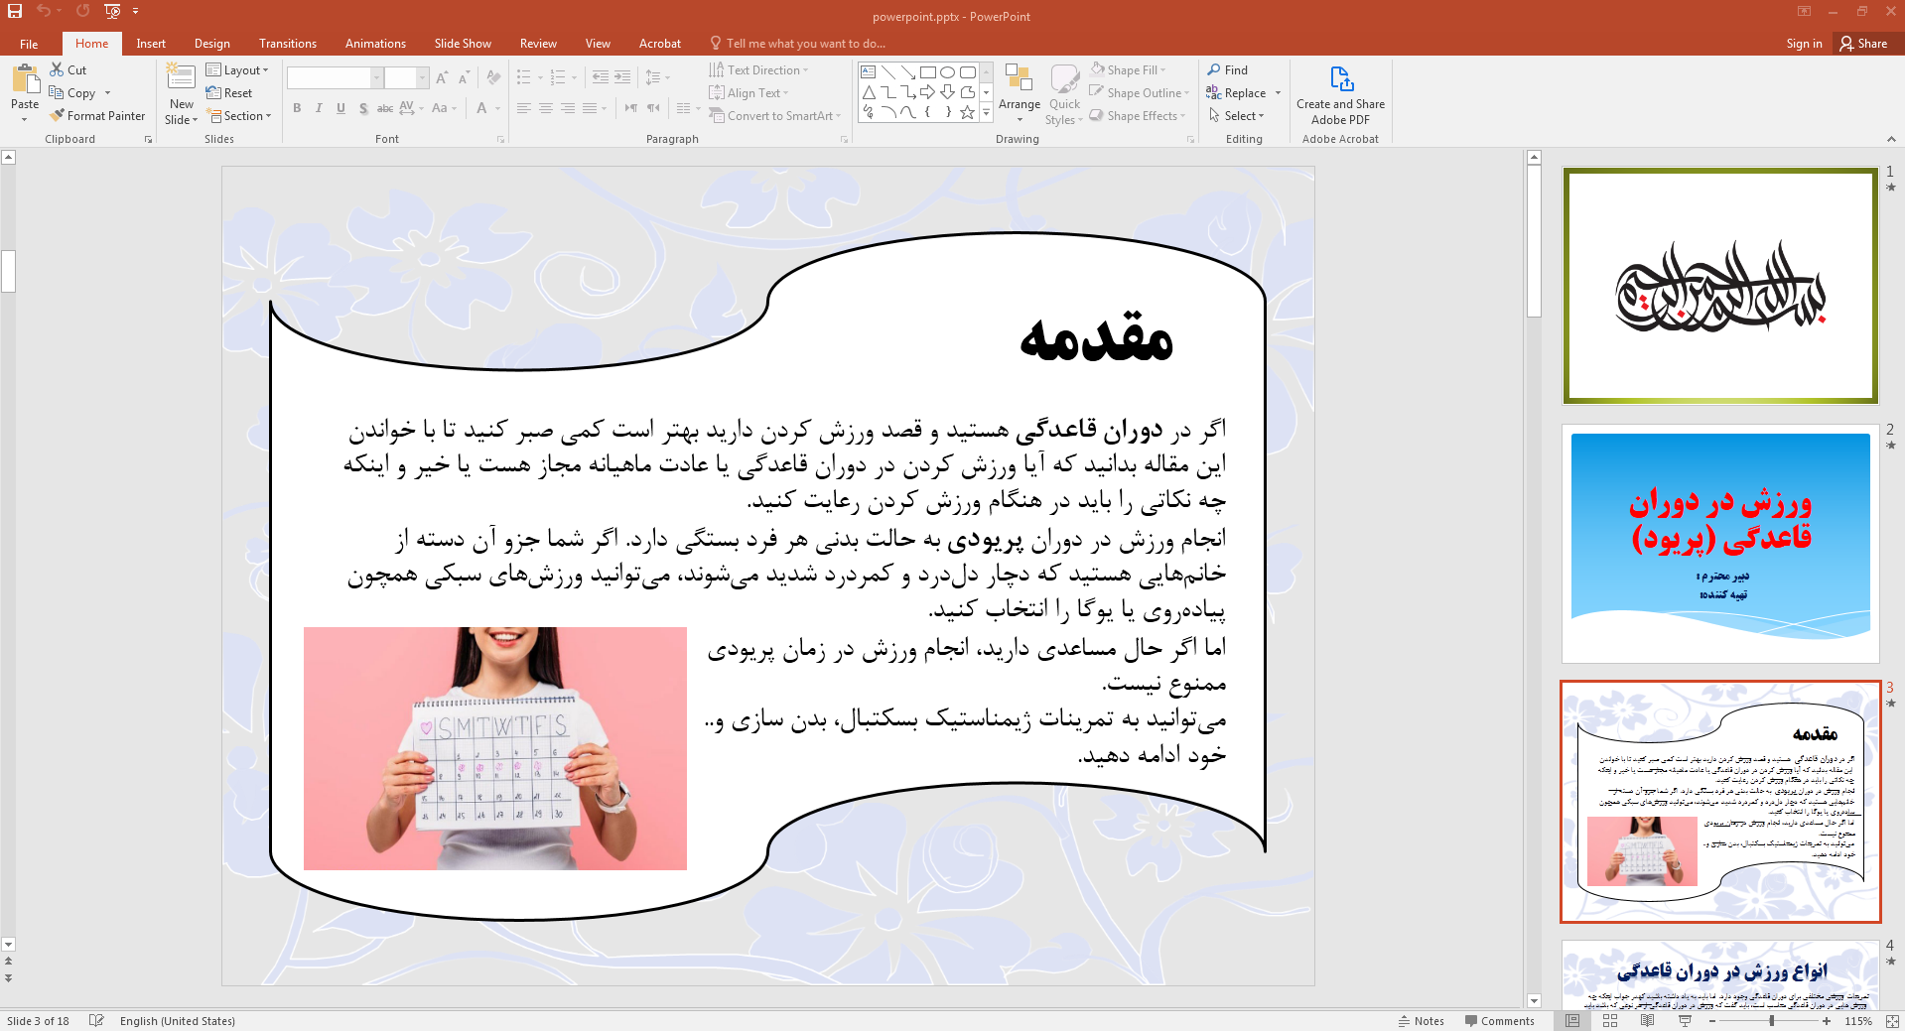
Task: Open the Transitions tab
Action: 287,44
